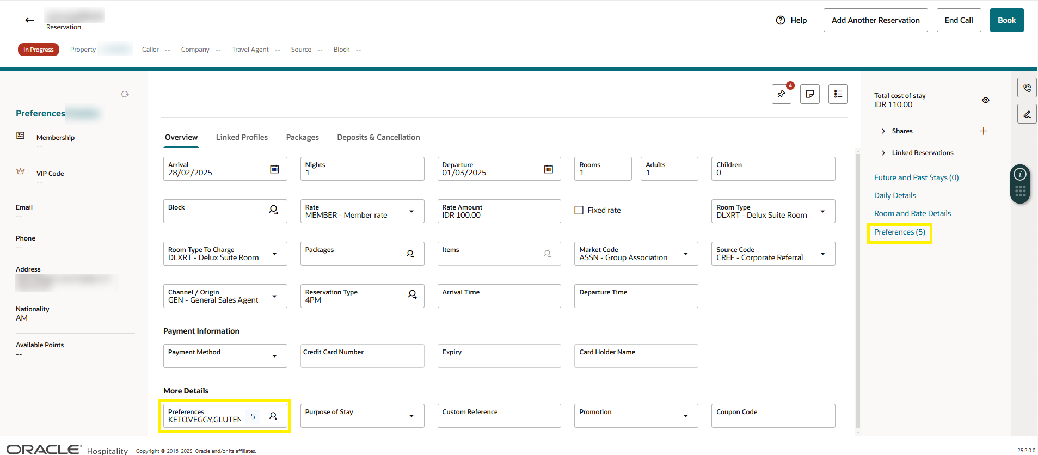This screenshot has height=455, width=1038.
Task: Click the Preferences field search icon
Action: coord(274,416)
